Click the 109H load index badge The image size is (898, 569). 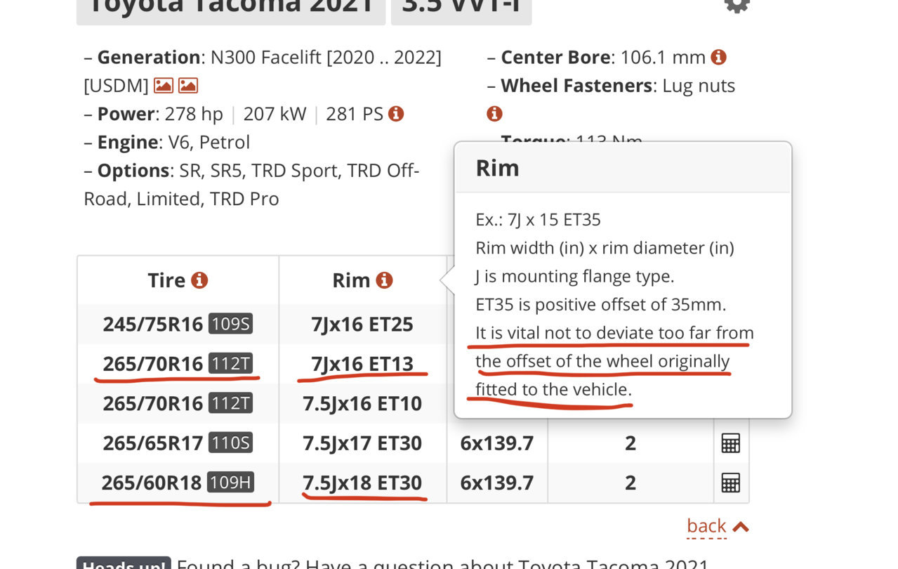[230, 483]
